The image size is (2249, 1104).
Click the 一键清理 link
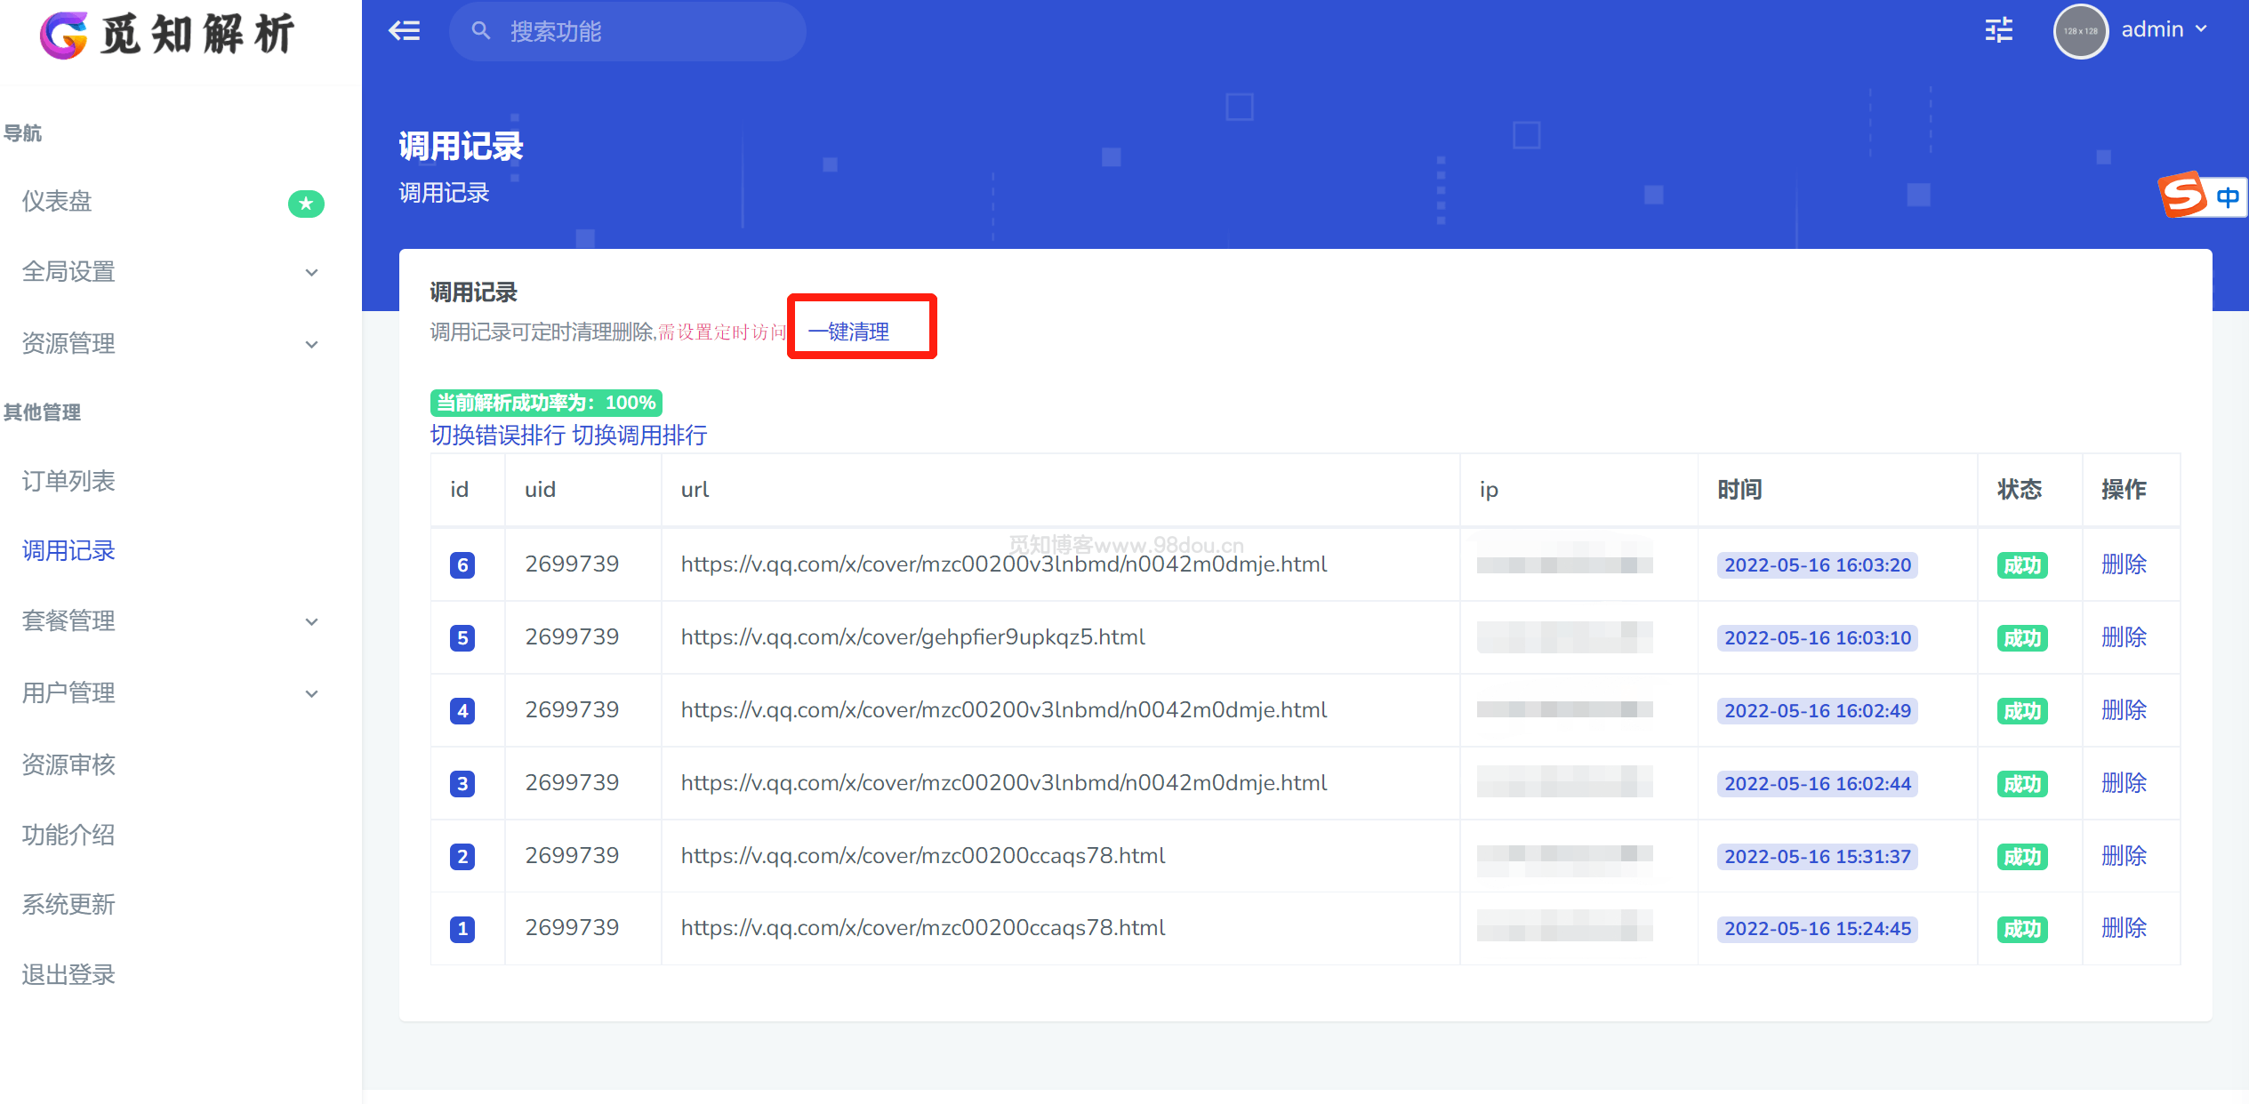[848, 332]
